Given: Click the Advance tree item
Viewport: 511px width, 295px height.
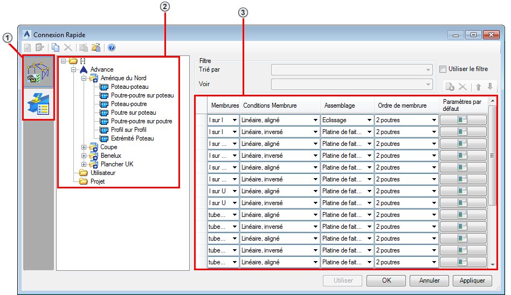Looking at the screenshot, I should pyautogui.click(x=102, y=69).
